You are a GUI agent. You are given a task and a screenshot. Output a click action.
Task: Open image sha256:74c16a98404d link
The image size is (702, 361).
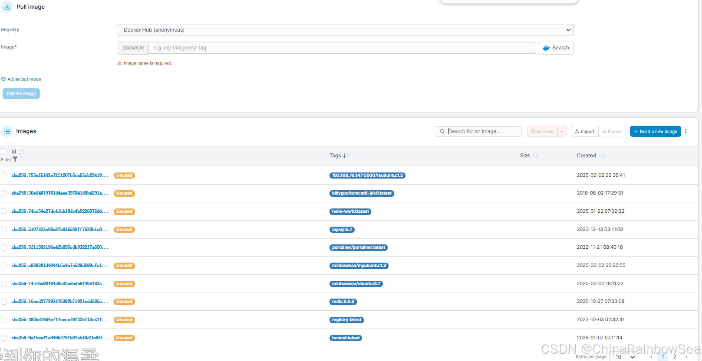[60, 283]
